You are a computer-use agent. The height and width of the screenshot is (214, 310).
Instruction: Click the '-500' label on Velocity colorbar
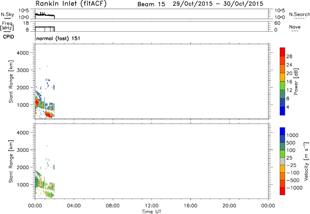[x=293, y=180]
